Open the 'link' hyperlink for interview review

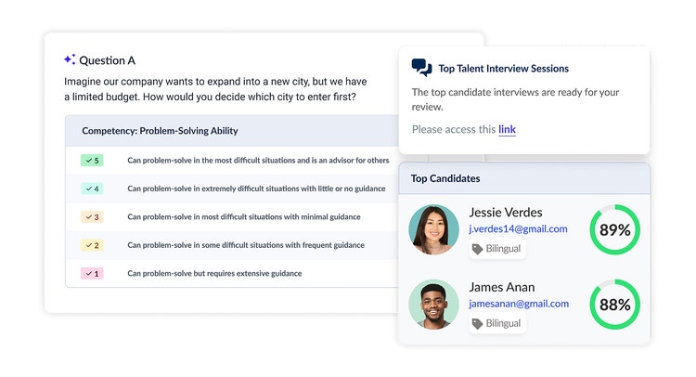(x=507, y=129)
